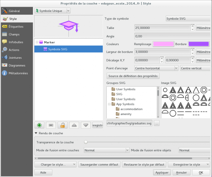This screenshot has height=177, width=212.
Task: Collapse the Marker tree node
Action: click(x=37, y=42)
